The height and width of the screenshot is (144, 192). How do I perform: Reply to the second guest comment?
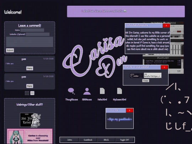[30, 86]
